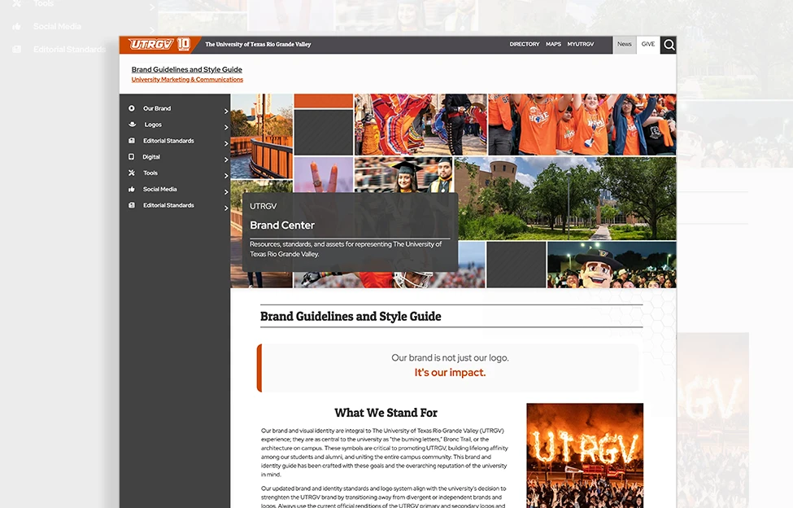Open Social Media menu item in sidebar
Screen dimensions: 793x508
pos(159,189)
